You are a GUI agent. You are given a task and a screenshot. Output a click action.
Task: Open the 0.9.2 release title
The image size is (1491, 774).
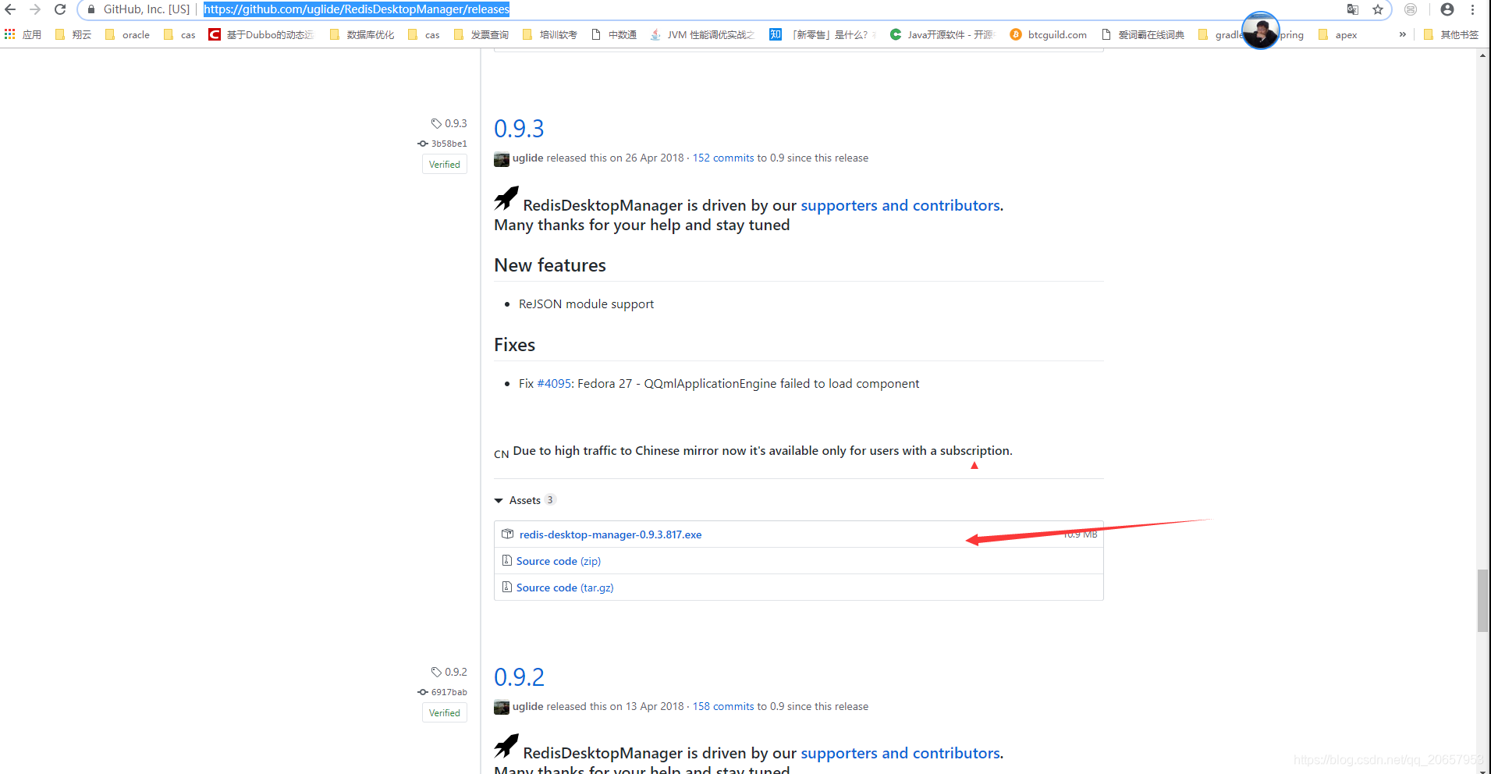click(519, 677)
